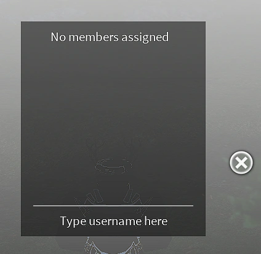
Task: Click the word 'assigned' in the header
Action: click(x=145, y=37)
